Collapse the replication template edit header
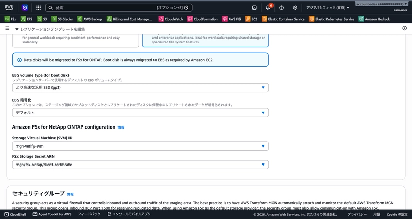Viewport: 412px width, 219px height. (50, 29)
